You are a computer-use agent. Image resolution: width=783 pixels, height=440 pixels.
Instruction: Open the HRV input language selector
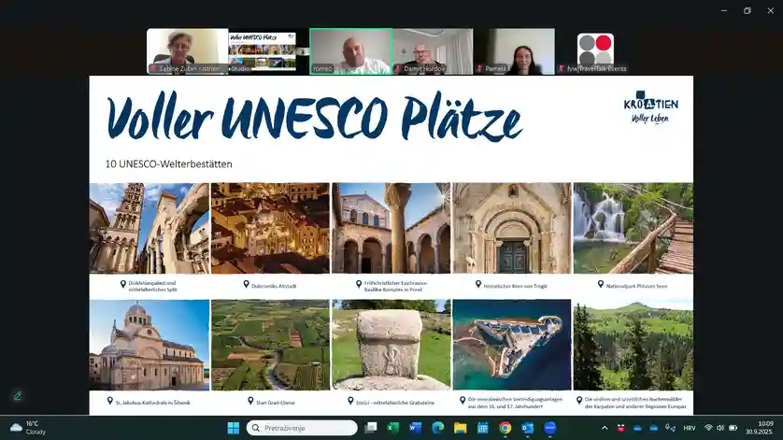click(690, 428)
